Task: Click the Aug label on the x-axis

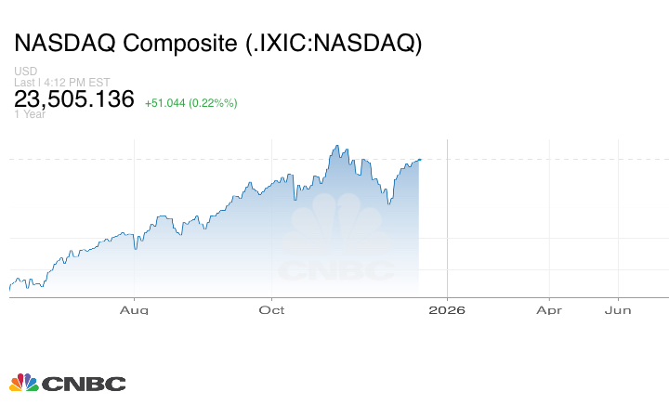Action: (x=135, y=310)
